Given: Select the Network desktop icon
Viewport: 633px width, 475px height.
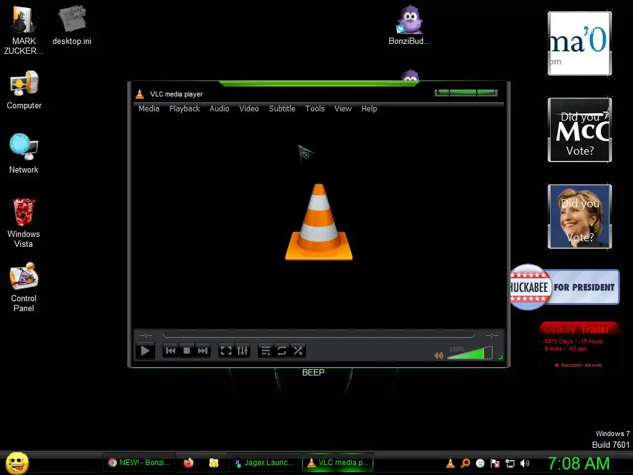Looking at the screenshot, I should 24,153.
